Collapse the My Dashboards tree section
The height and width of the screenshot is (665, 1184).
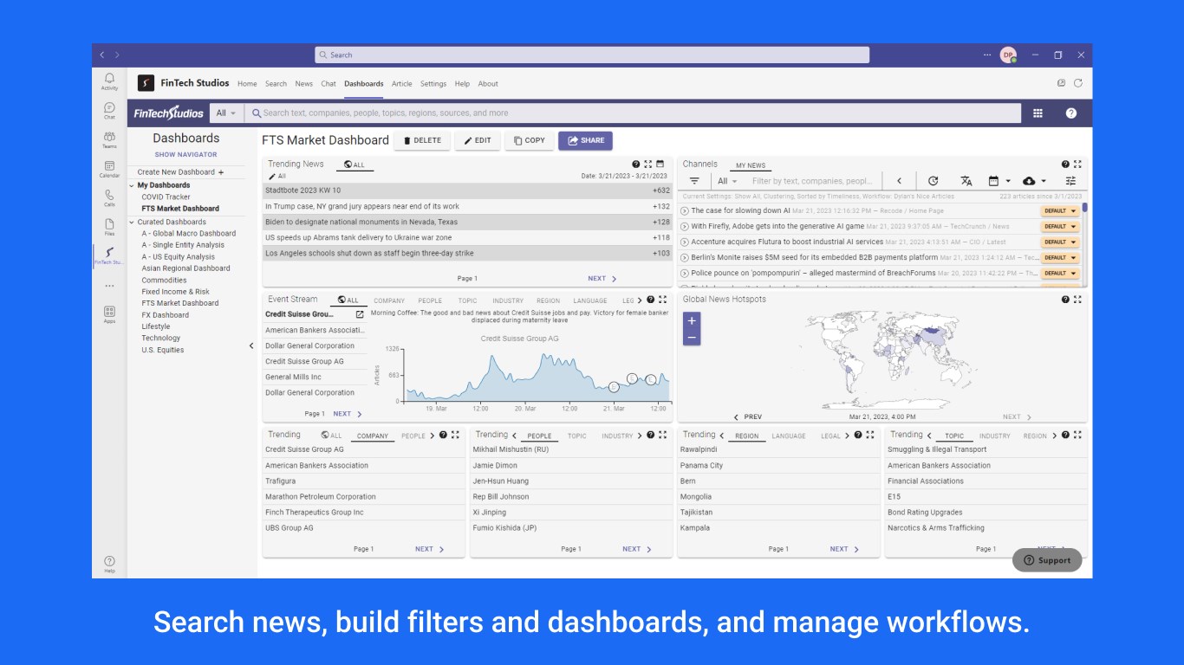[x=132, y=185]
